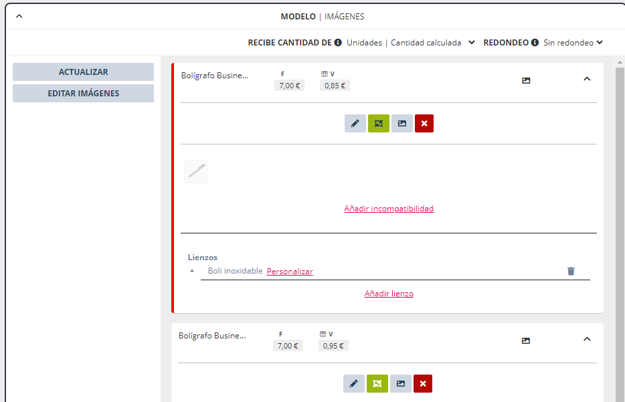Collapse the first Bolígrafo card chevron
Image resolution: width=625 pixels, height=402 pixels.
(587, 79)
